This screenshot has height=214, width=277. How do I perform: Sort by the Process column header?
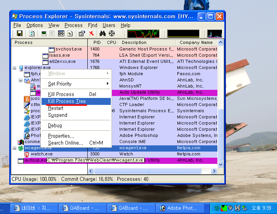tap(49, 42)
